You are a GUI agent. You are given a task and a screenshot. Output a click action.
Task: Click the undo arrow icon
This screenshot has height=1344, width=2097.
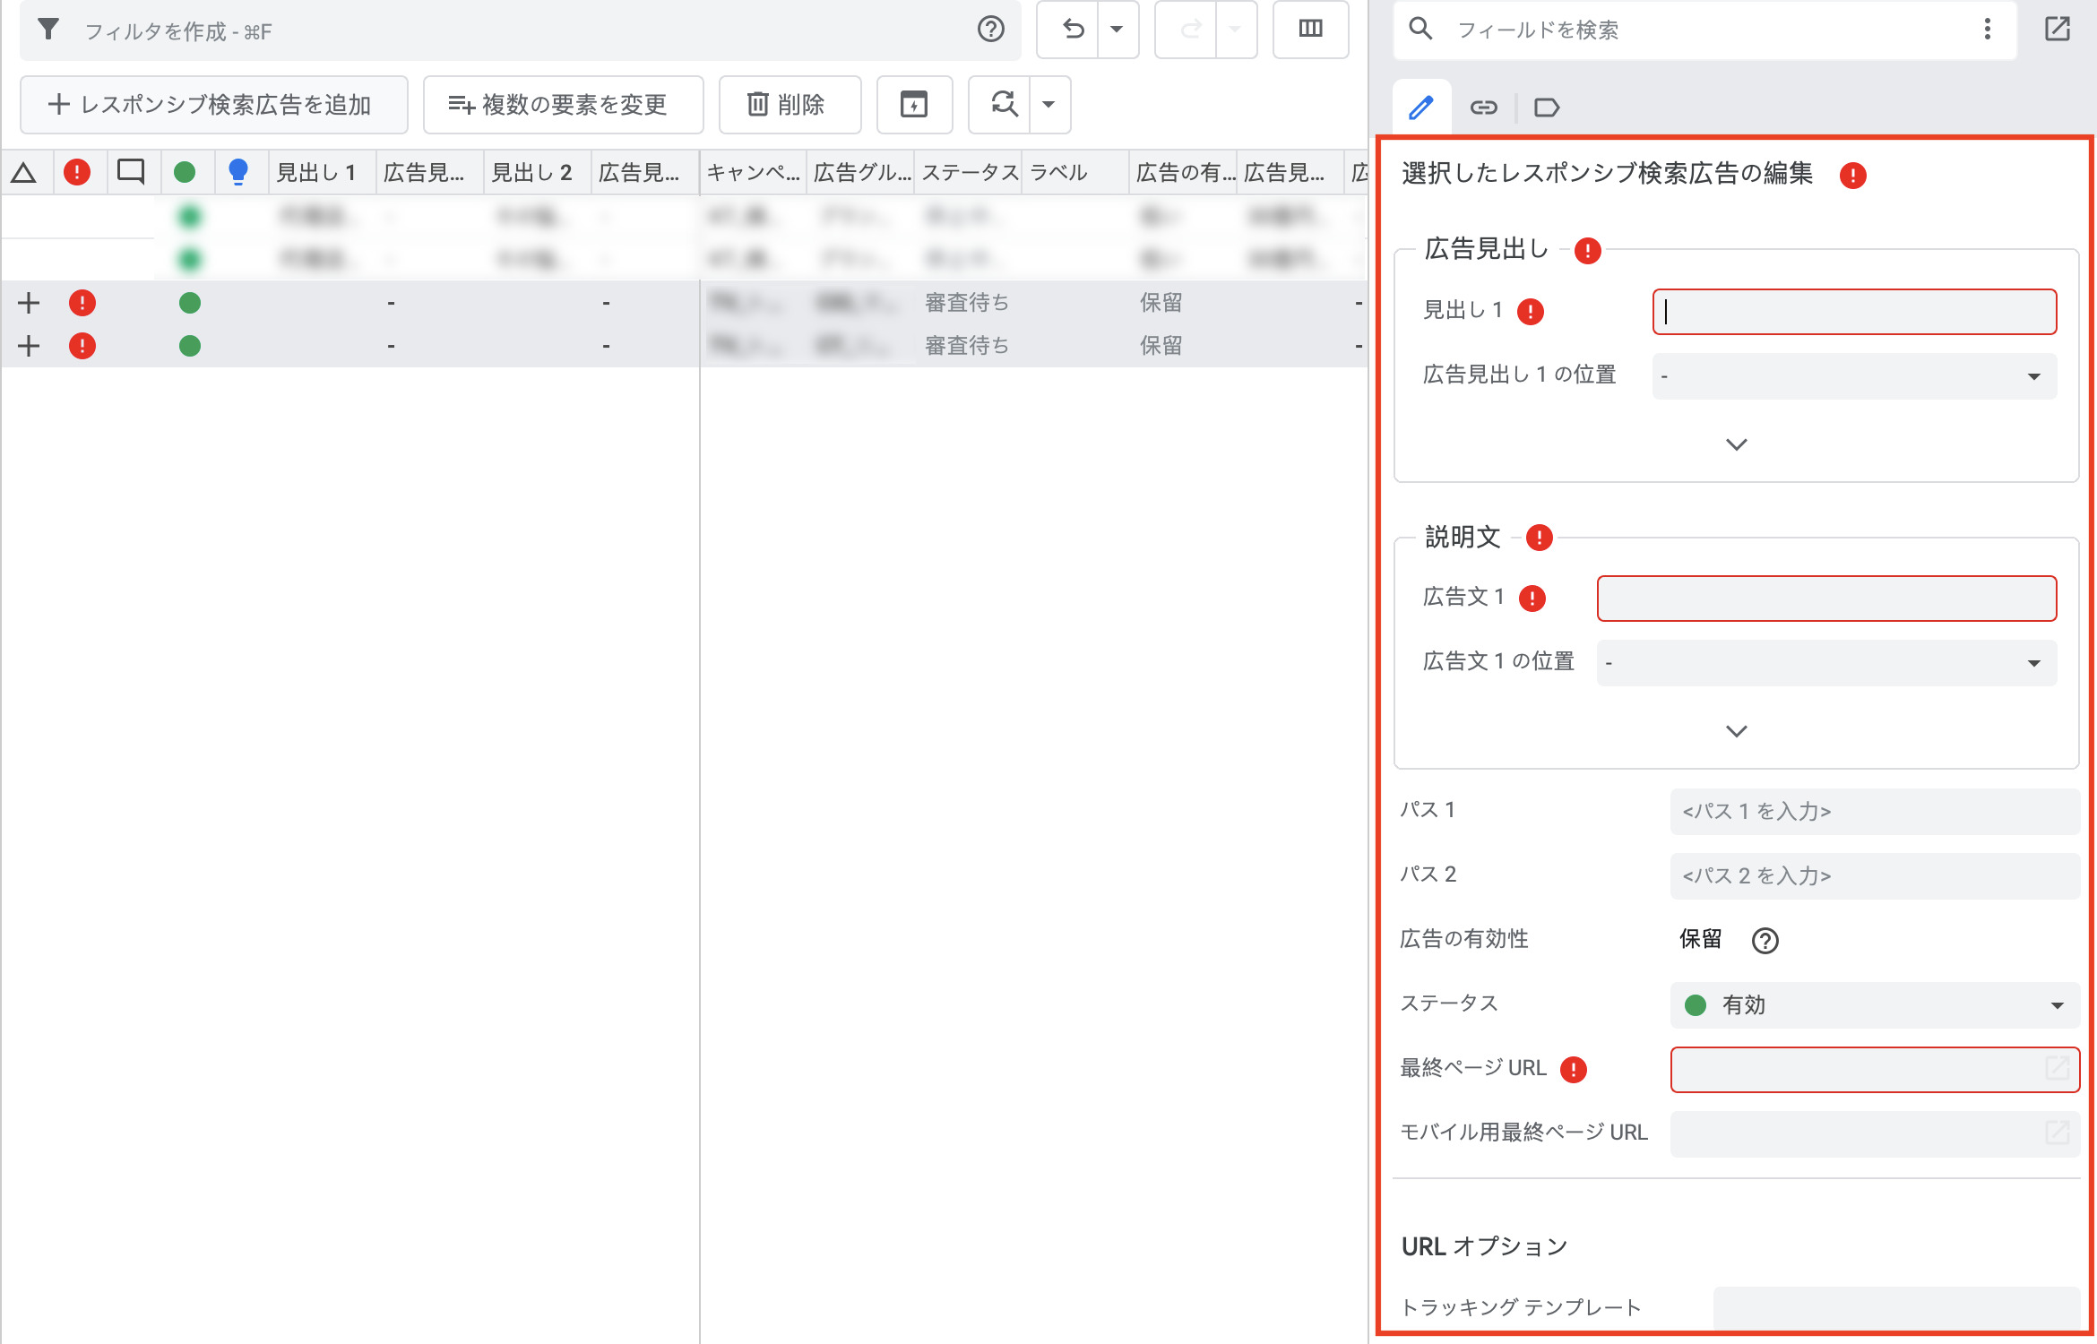(x=1073, y=30)
